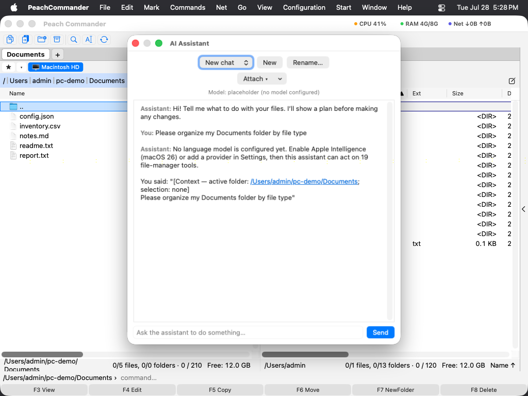
Task: Click the Search magnifier toolbar icon
Action: (x=73, y=39)
